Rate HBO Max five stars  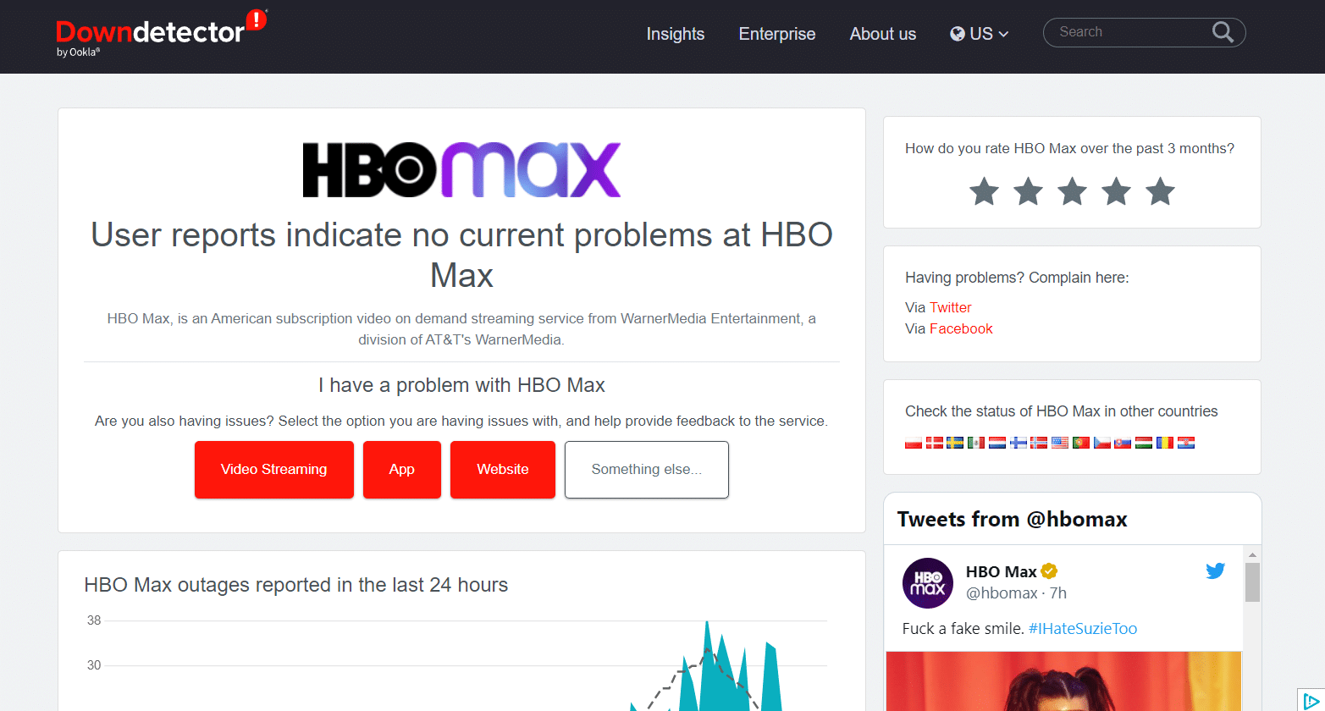[1160, 191]
